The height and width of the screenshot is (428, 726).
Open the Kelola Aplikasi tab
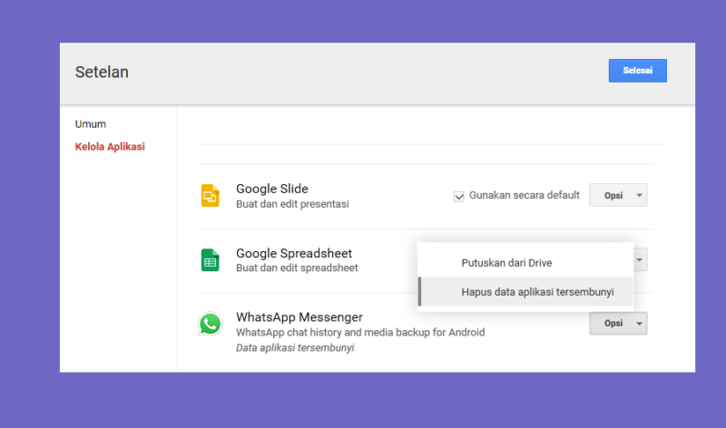click(110, 147)
